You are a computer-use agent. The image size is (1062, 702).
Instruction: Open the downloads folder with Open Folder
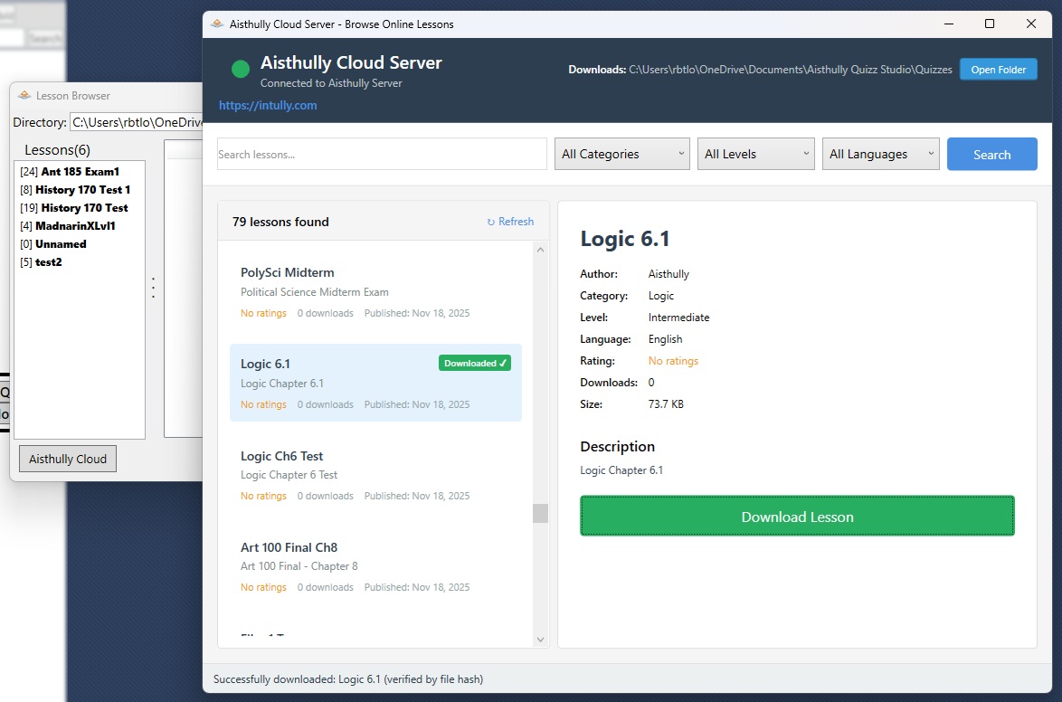pos(998,70)
